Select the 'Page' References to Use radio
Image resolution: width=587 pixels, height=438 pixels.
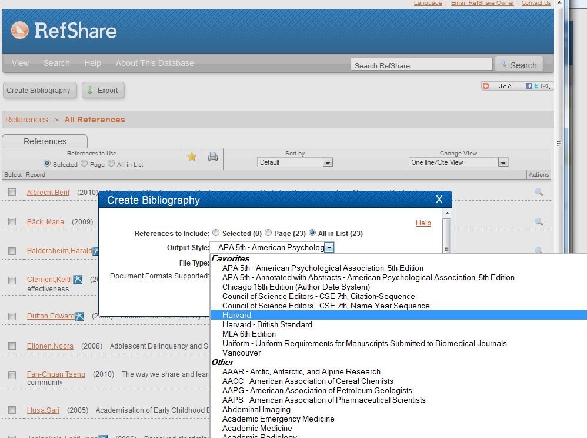pos(84,163)
